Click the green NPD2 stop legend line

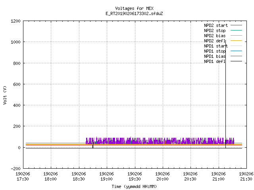(x=237, y=30)
